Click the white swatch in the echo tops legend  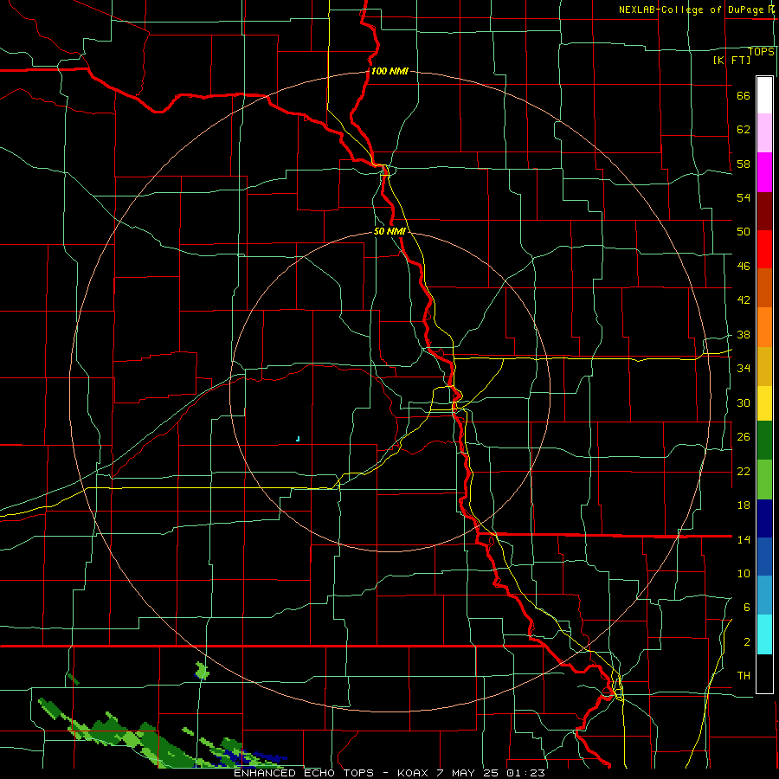764,95
